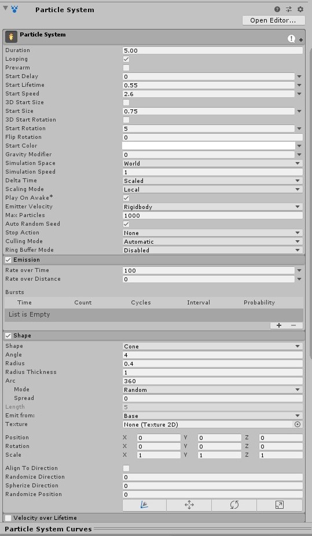Click the Position X field
Image resolution: width=312 pixels, height=536 pixels.
click(159, 438)
